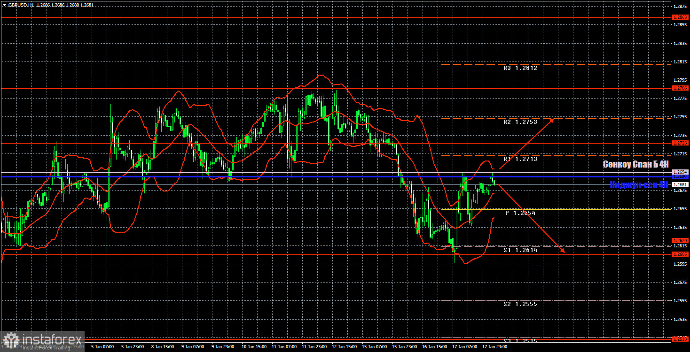Click the 1.2595 price axis value
This screenshot has height=352, width=690.
[x=680, y=264]
